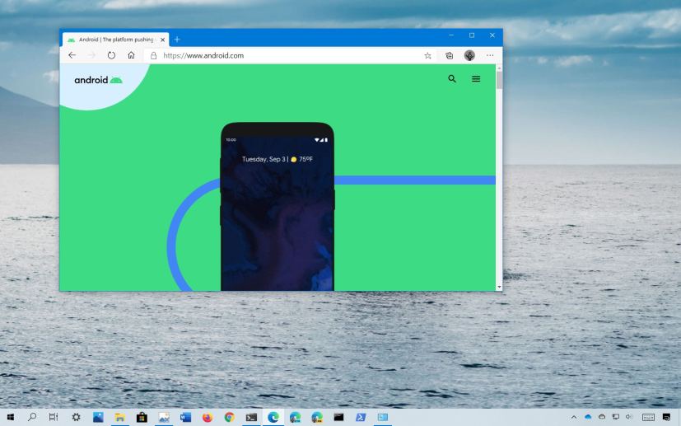This screenshot has width=681, height=426.
Task: Click the forward navigation arrow
Action: tap(91, 55)
